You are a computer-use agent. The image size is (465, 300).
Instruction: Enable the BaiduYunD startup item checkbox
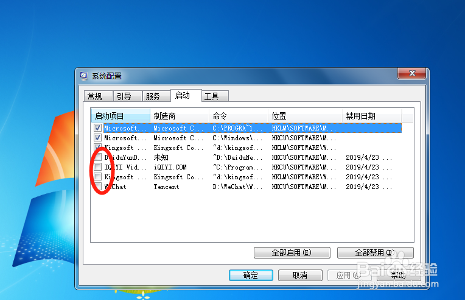97,157
